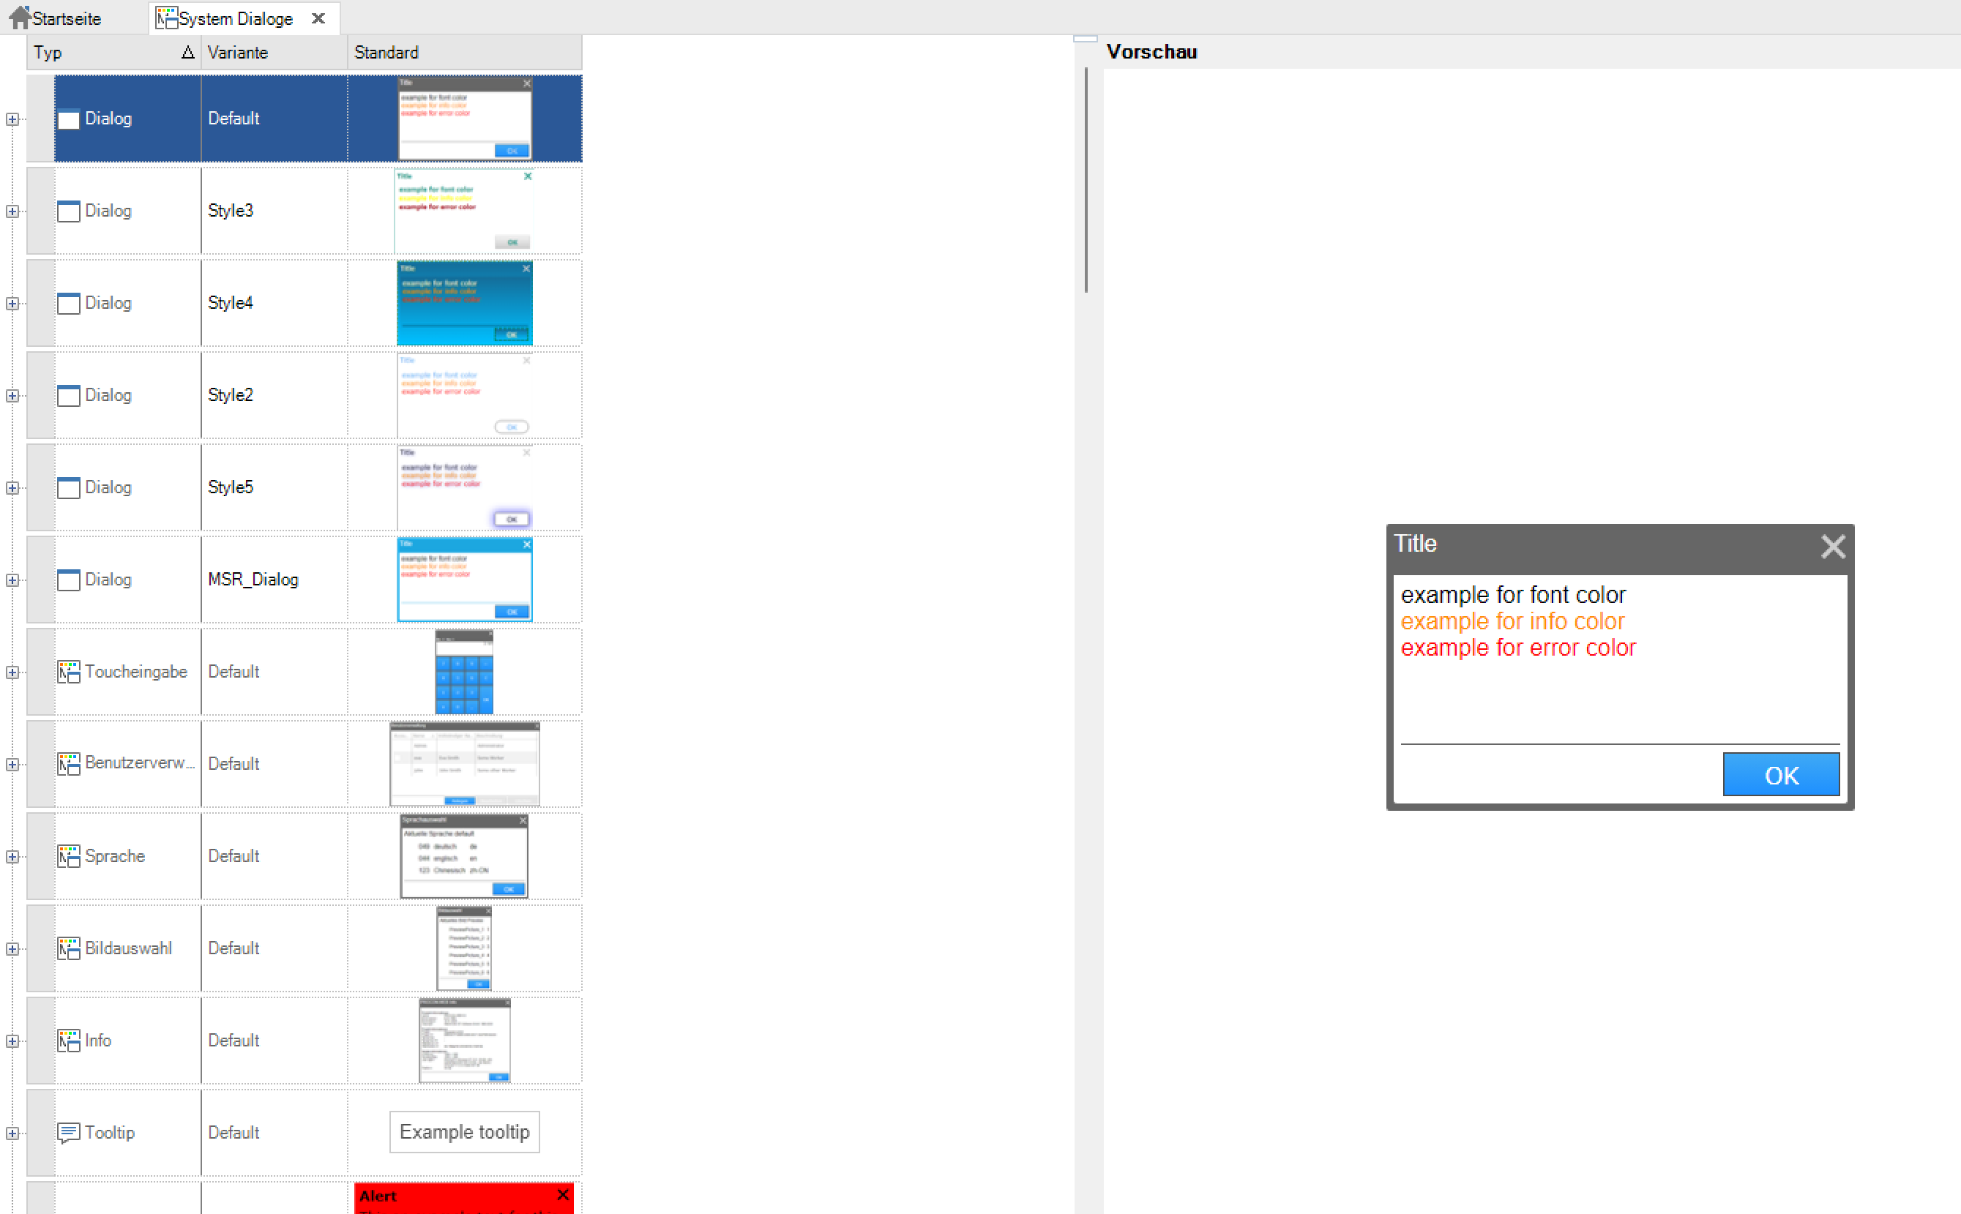Expand the Dialog Style4 row
1961x1214 pixels.
(12, 304)
